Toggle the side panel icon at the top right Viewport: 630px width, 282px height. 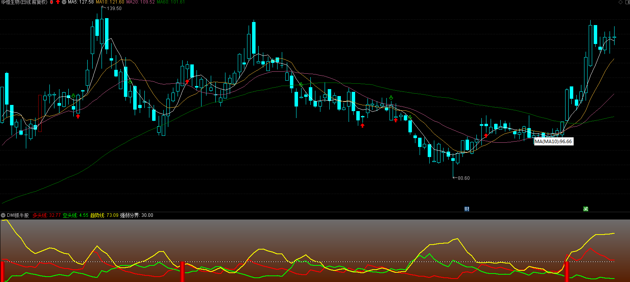click(627, 2)
